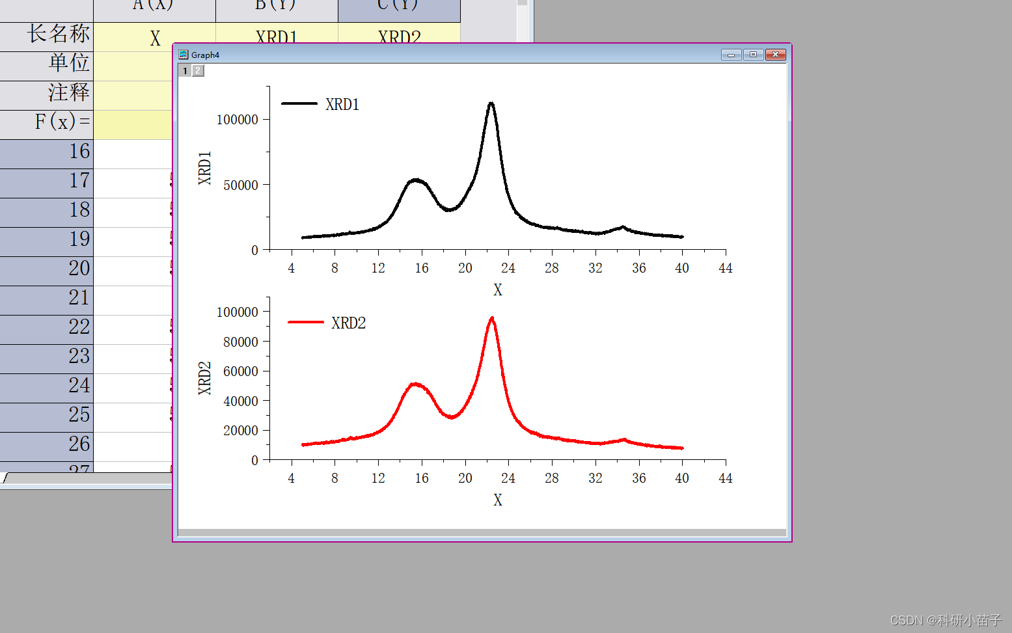Click the F(x)= row label
The image size is (1012, 633).
tap(47, 125)
